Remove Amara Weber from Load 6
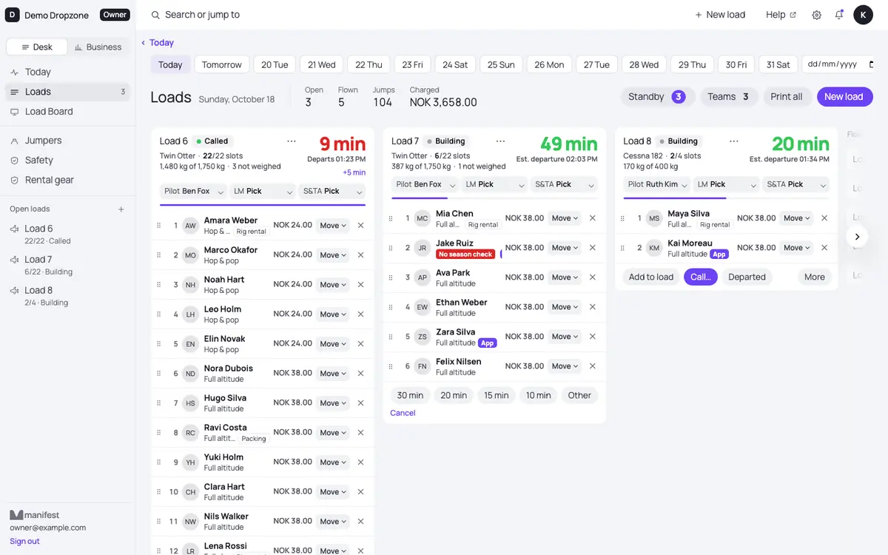 point(360,226)
